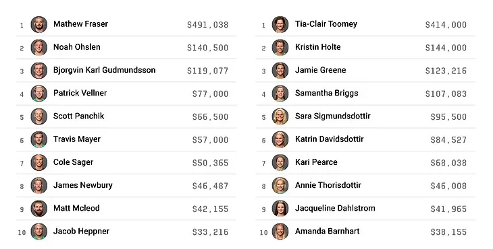The height and width of the screenshot is (249, 493).
Task: Click the Scott Panchik name
Action: (78, 116)
